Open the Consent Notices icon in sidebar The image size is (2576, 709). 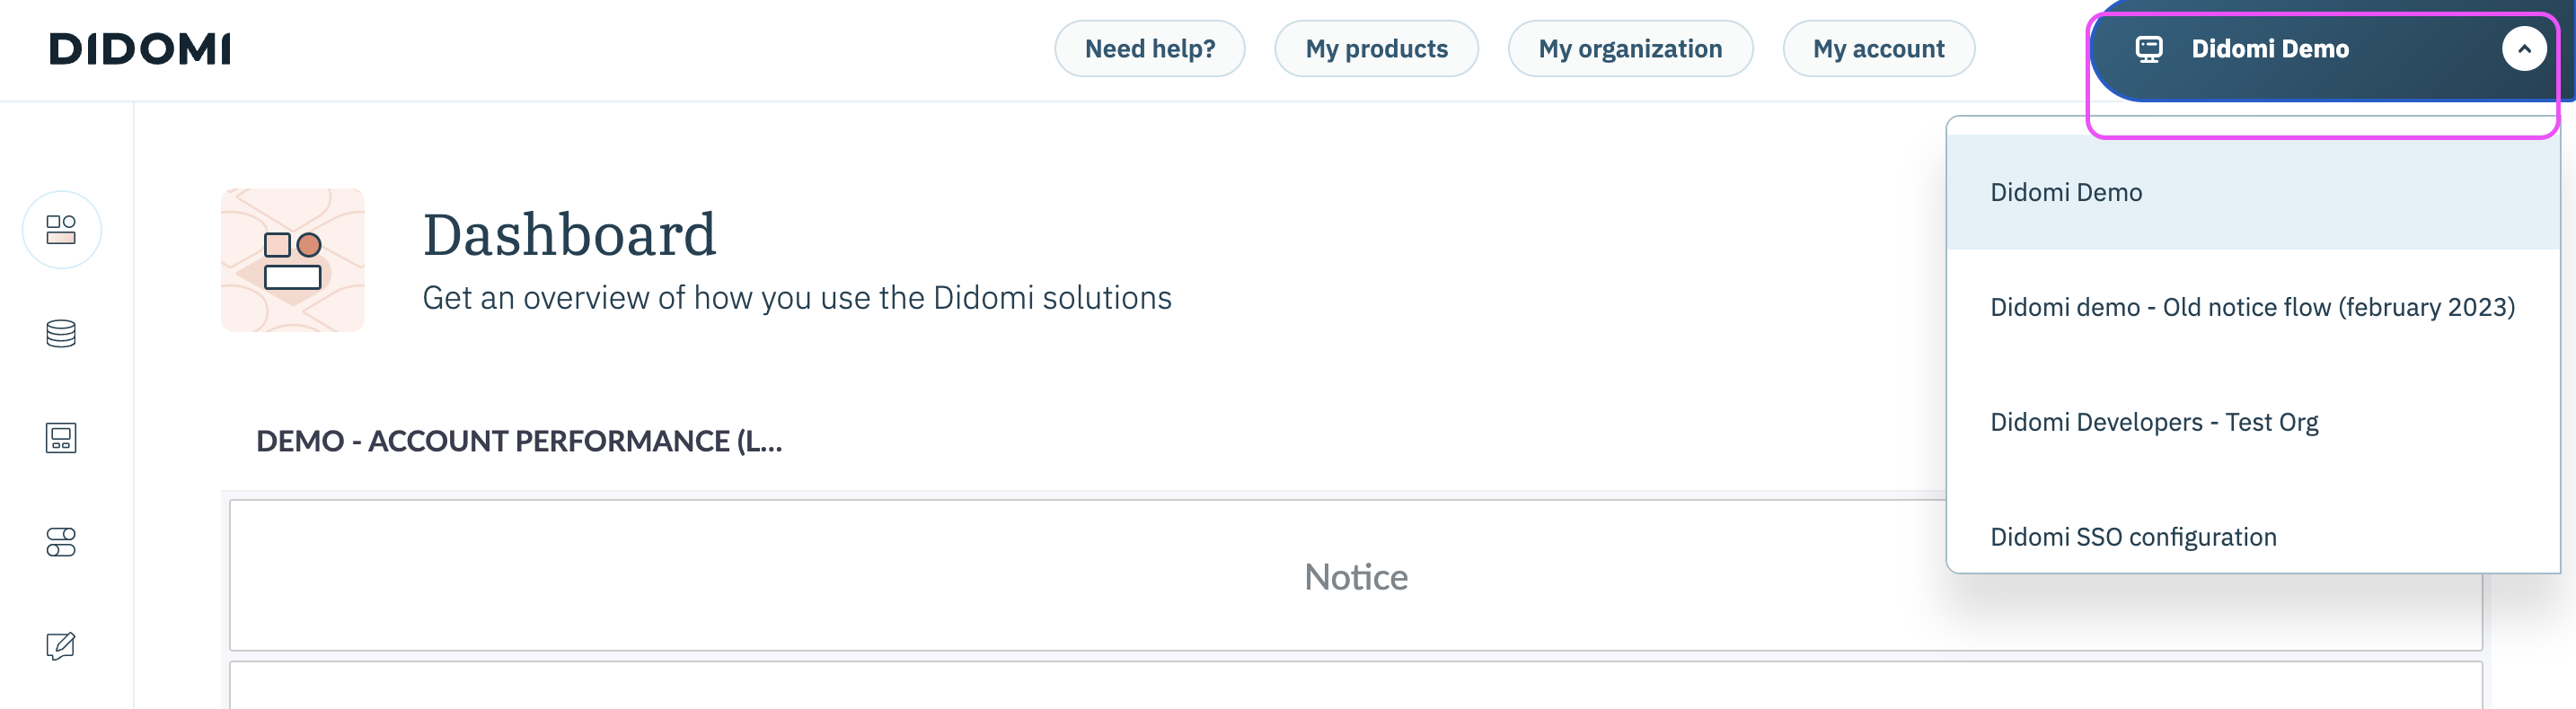coord(61,437)
